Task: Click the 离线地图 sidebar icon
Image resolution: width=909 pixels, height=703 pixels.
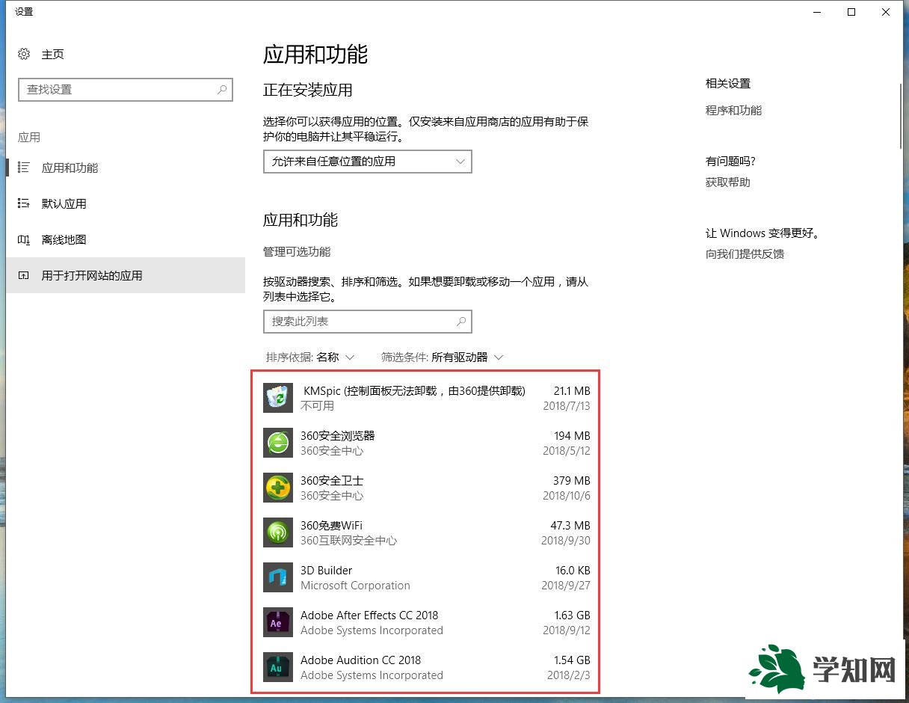Action: point(25,239)
